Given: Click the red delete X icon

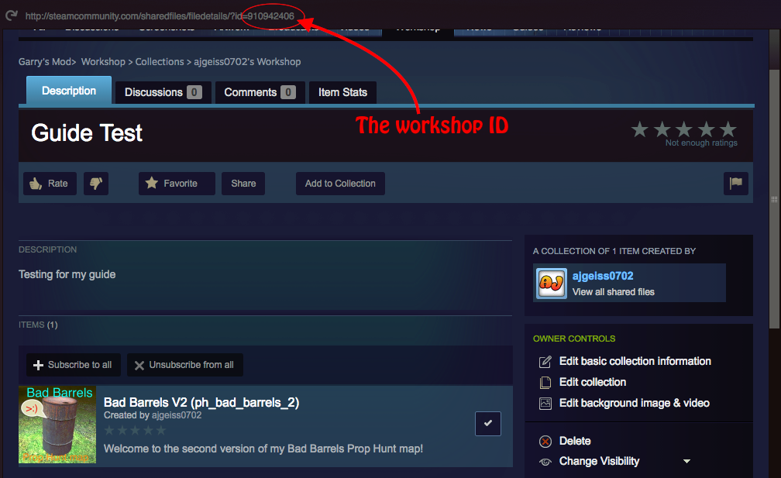Looking at the screenshot, I should click(x=545, y=441).
